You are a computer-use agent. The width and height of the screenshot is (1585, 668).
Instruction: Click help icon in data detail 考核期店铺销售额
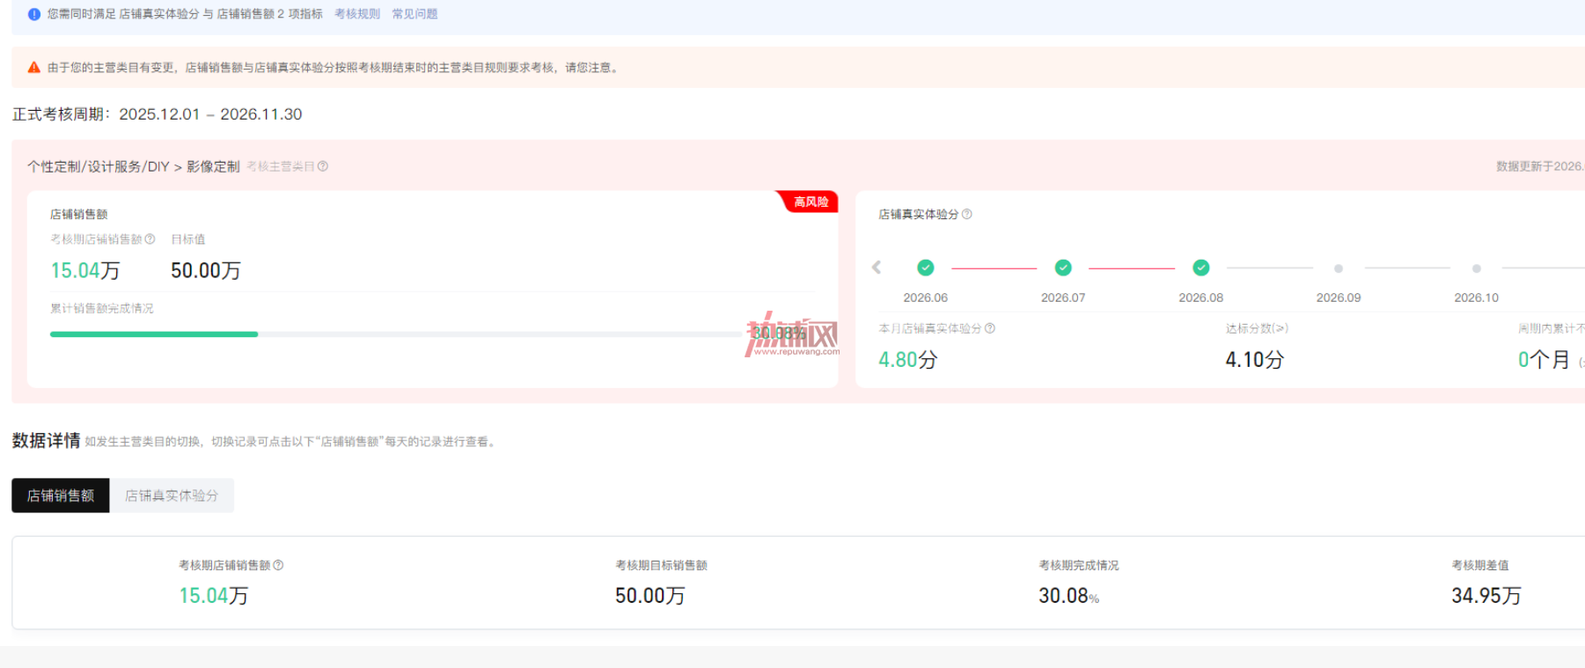278,565
